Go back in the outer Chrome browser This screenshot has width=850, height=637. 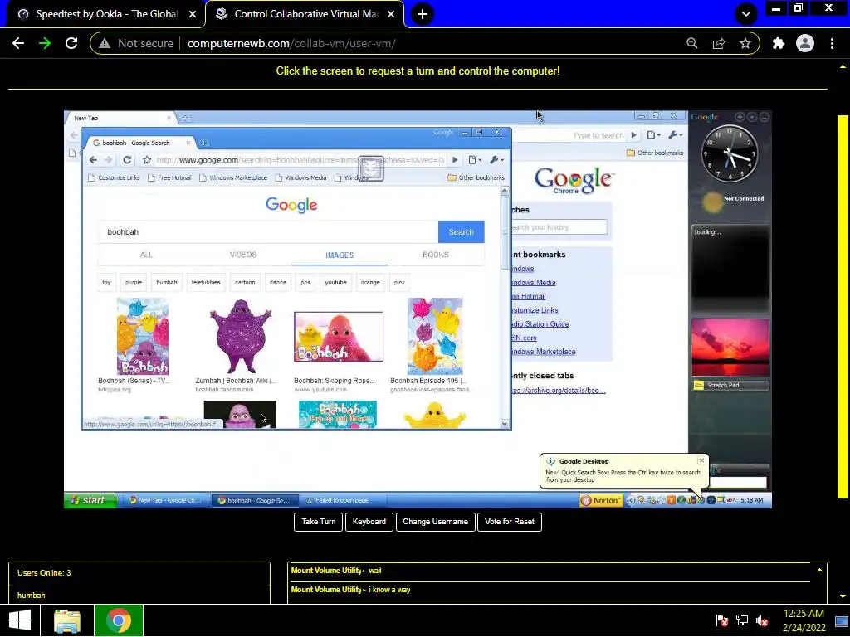(18, 43)
